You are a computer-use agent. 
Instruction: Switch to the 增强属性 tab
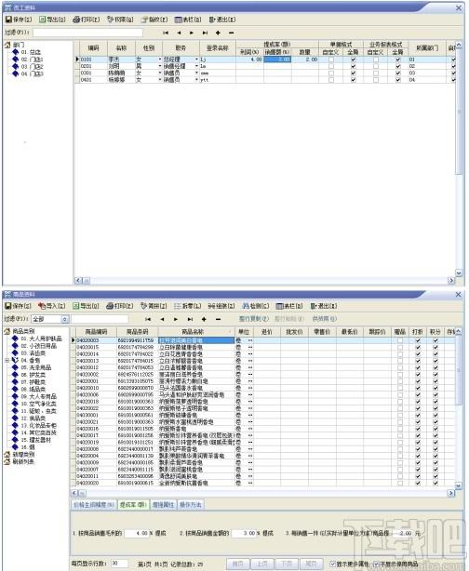pyautogui.click(x=163, y=505)
